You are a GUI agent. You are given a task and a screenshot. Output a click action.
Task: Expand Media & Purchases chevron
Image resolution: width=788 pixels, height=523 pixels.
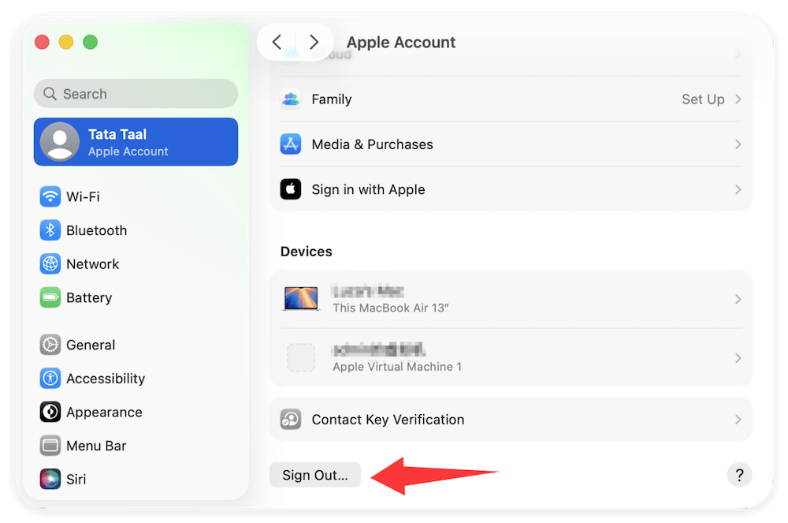click(738, 144)
